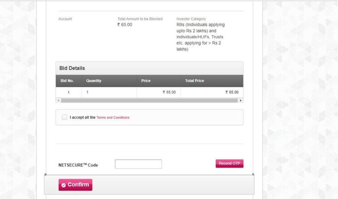This screenshot has height=199, width=338.
Task: Select the Quantity column header
Action: 94,81
